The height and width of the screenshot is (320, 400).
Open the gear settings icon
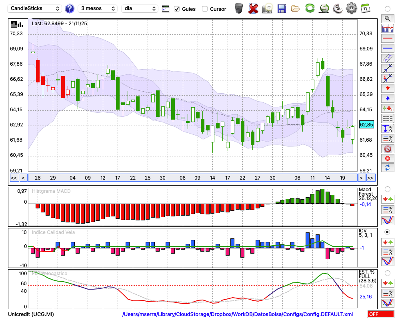pyautogui.click(x=351, y=8)
